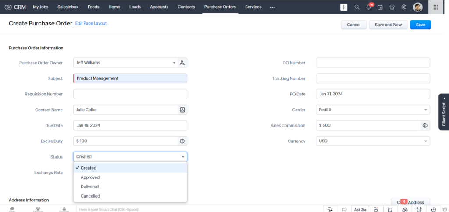
Task: Open the setup gear icon
Action: pos(404,7)
